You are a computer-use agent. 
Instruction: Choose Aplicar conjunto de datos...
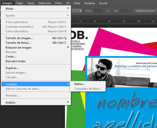tap(36, 89)
